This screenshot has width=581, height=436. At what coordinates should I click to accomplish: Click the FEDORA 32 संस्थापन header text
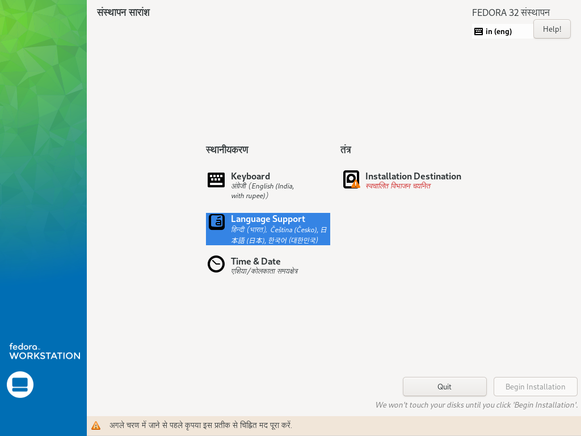coord(511,12)
